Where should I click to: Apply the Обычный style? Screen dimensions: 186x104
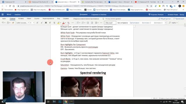point(110,23)
